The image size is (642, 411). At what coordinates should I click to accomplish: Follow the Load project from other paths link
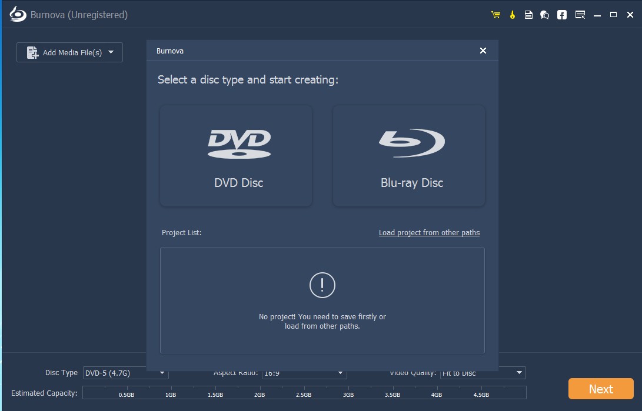[429, 233]
